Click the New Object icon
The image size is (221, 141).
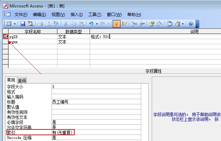coord(177,24)
